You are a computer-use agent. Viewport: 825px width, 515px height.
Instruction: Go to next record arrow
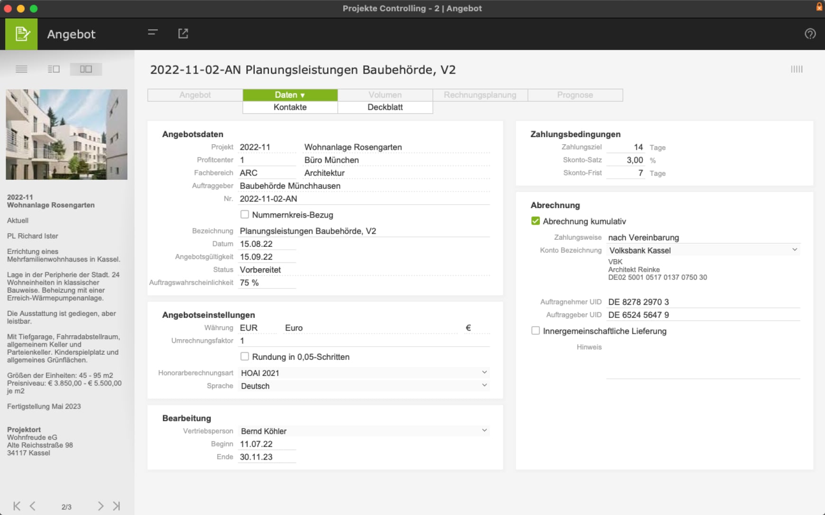100,506
